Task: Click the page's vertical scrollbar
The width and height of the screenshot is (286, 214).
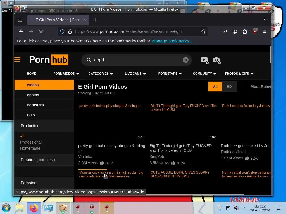Action: 270,55
